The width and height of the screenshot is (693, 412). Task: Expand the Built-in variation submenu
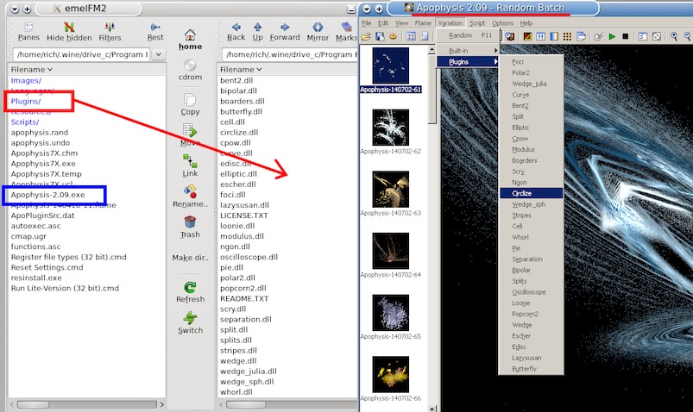(x=469, y=51)
